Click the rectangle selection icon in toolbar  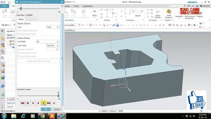pos(107,25)
